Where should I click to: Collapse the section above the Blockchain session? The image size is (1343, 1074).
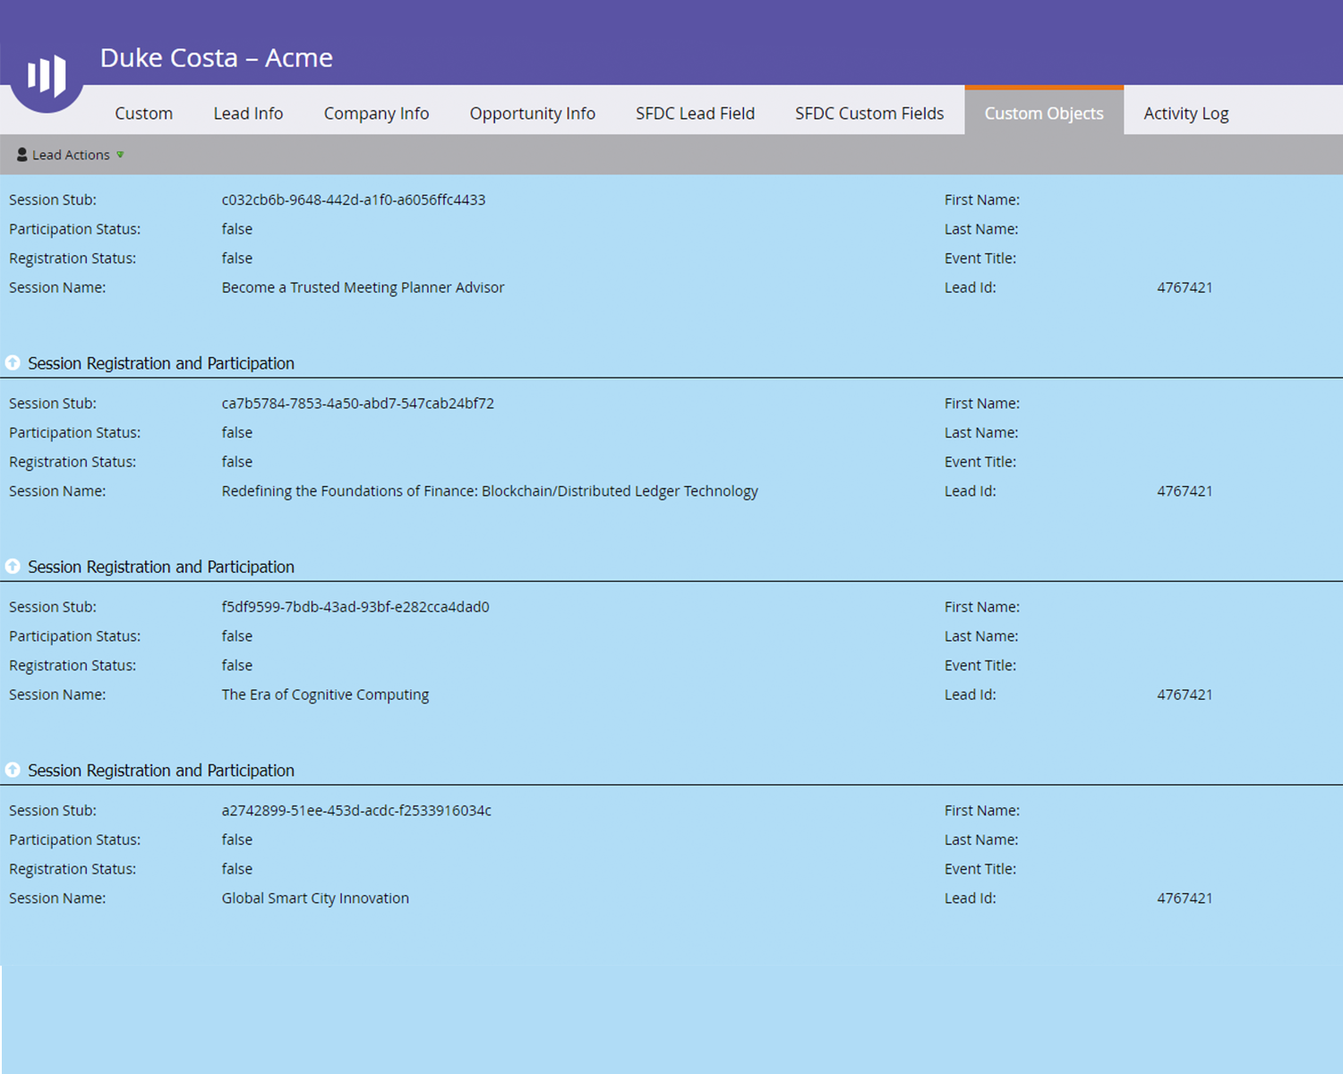click(x=13, y=363)
